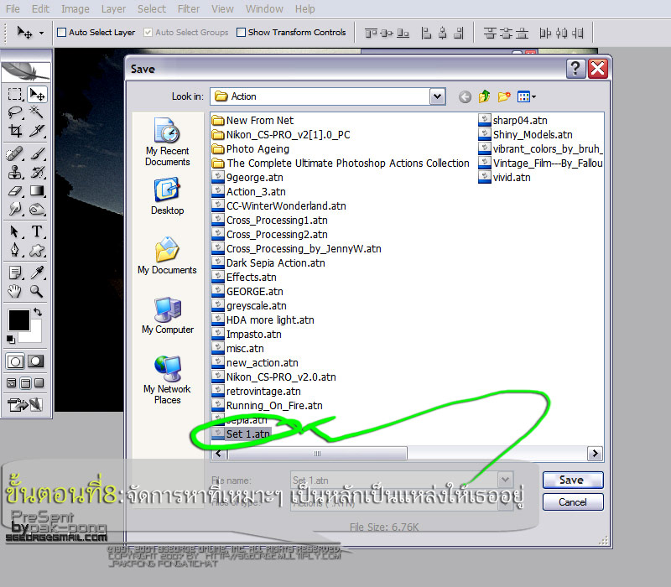The image size is (671, 587).
Task: Select the History Brush tool
Action: (x=37, y=172)
